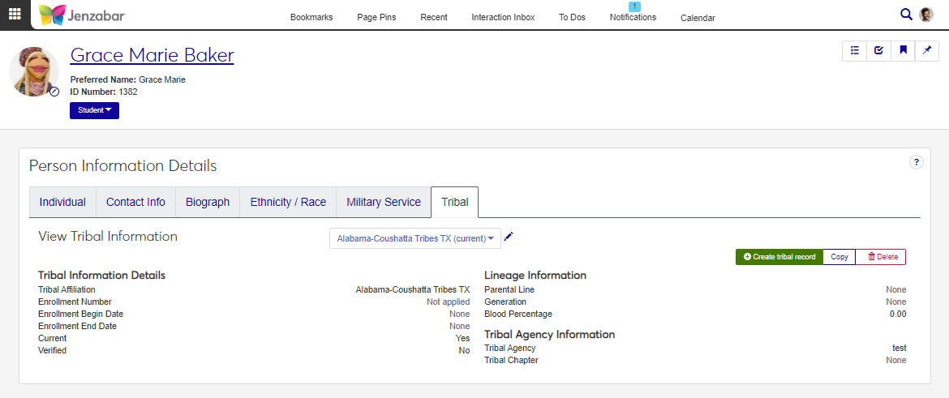Open the user account avatar menu
The width and height of the screenshot is (949, 398).
(x=926, y=15)
